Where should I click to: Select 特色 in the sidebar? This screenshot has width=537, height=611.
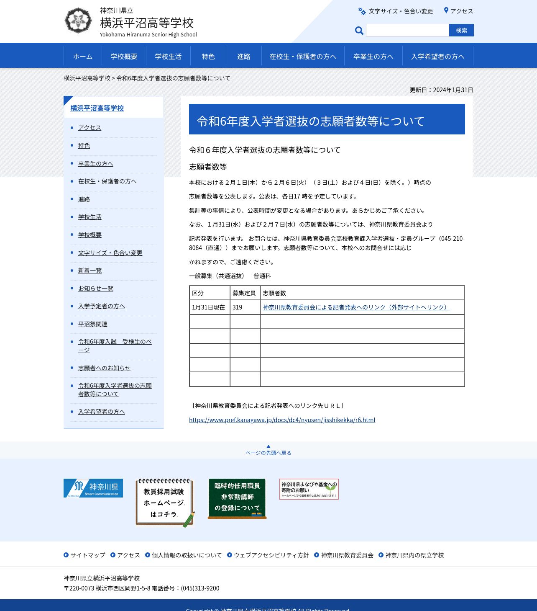[84, 146]
